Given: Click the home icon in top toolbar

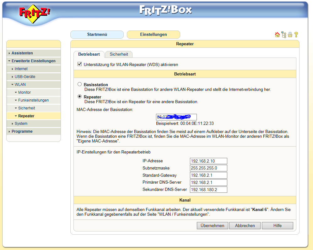Looking at the screenshot, I should pyautogui.click(x=277, y=35).
